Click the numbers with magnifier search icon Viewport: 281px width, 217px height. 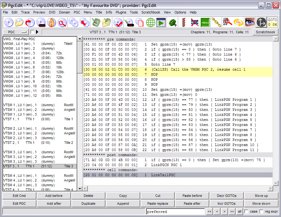pyautogui.click(x=227, y=22)
